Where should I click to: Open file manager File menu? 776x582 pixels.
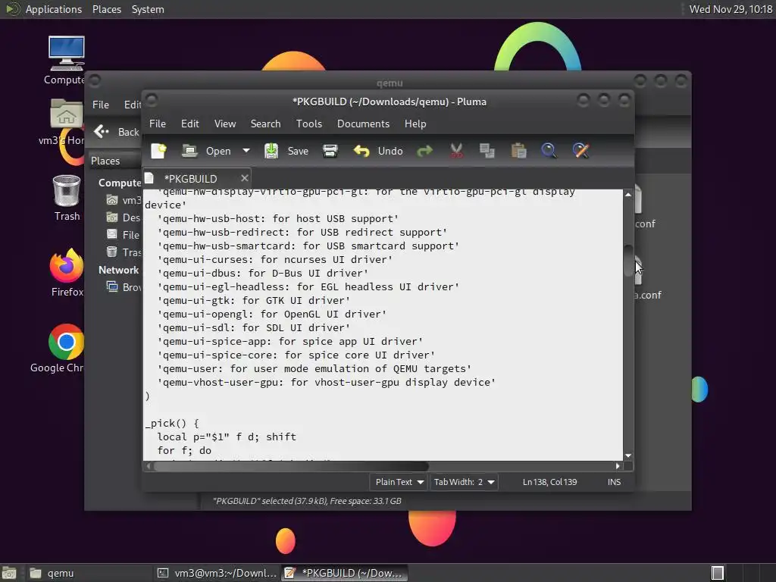[x=101, y=105]
